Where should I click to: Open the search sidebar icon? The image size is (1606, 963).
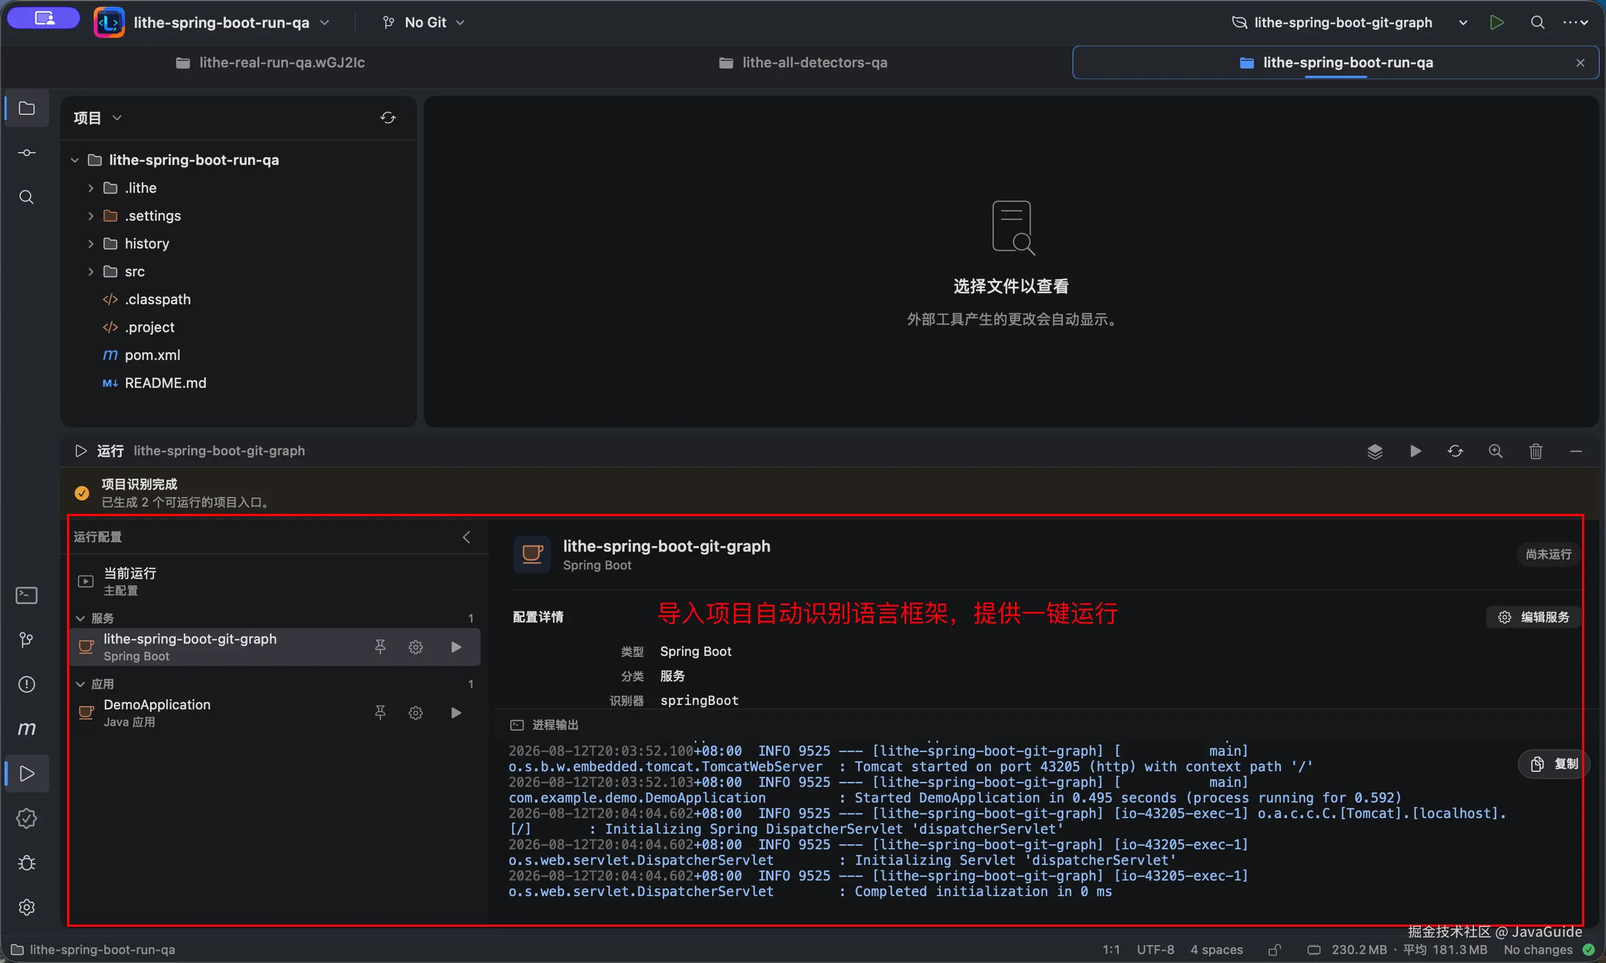point(27,197)
